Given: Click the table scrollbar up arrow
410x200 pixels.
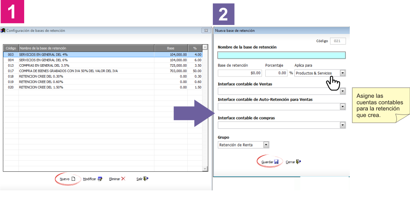Looking at the screenshot, I should (x=205, y=47).
